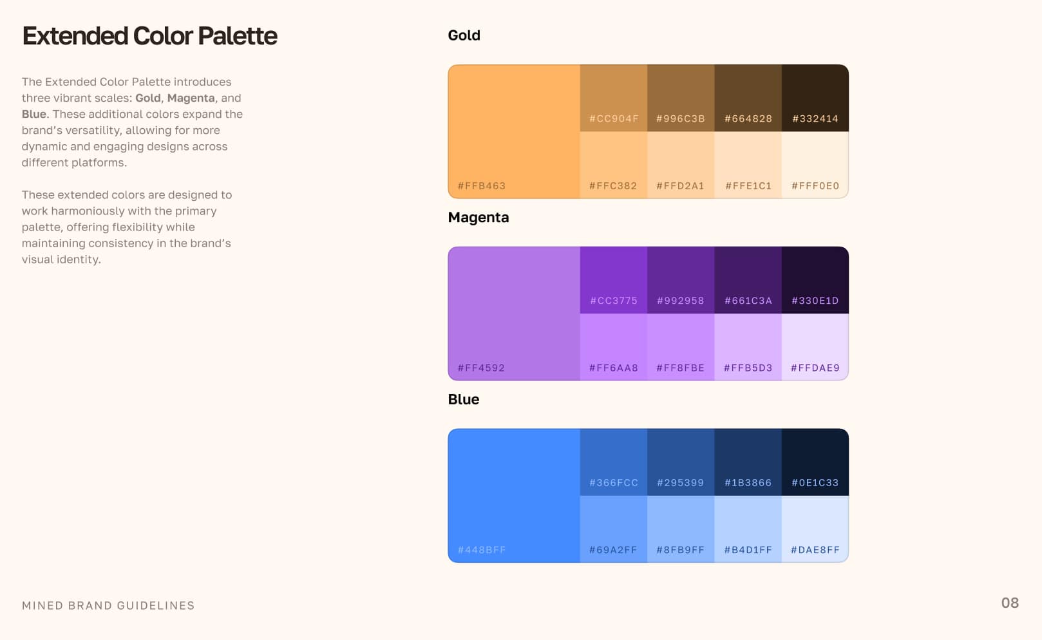Pick the darkest navy swatch #0E1C33
The height and width of the screenshot is (640, 1042).
(x=815, y=462)
